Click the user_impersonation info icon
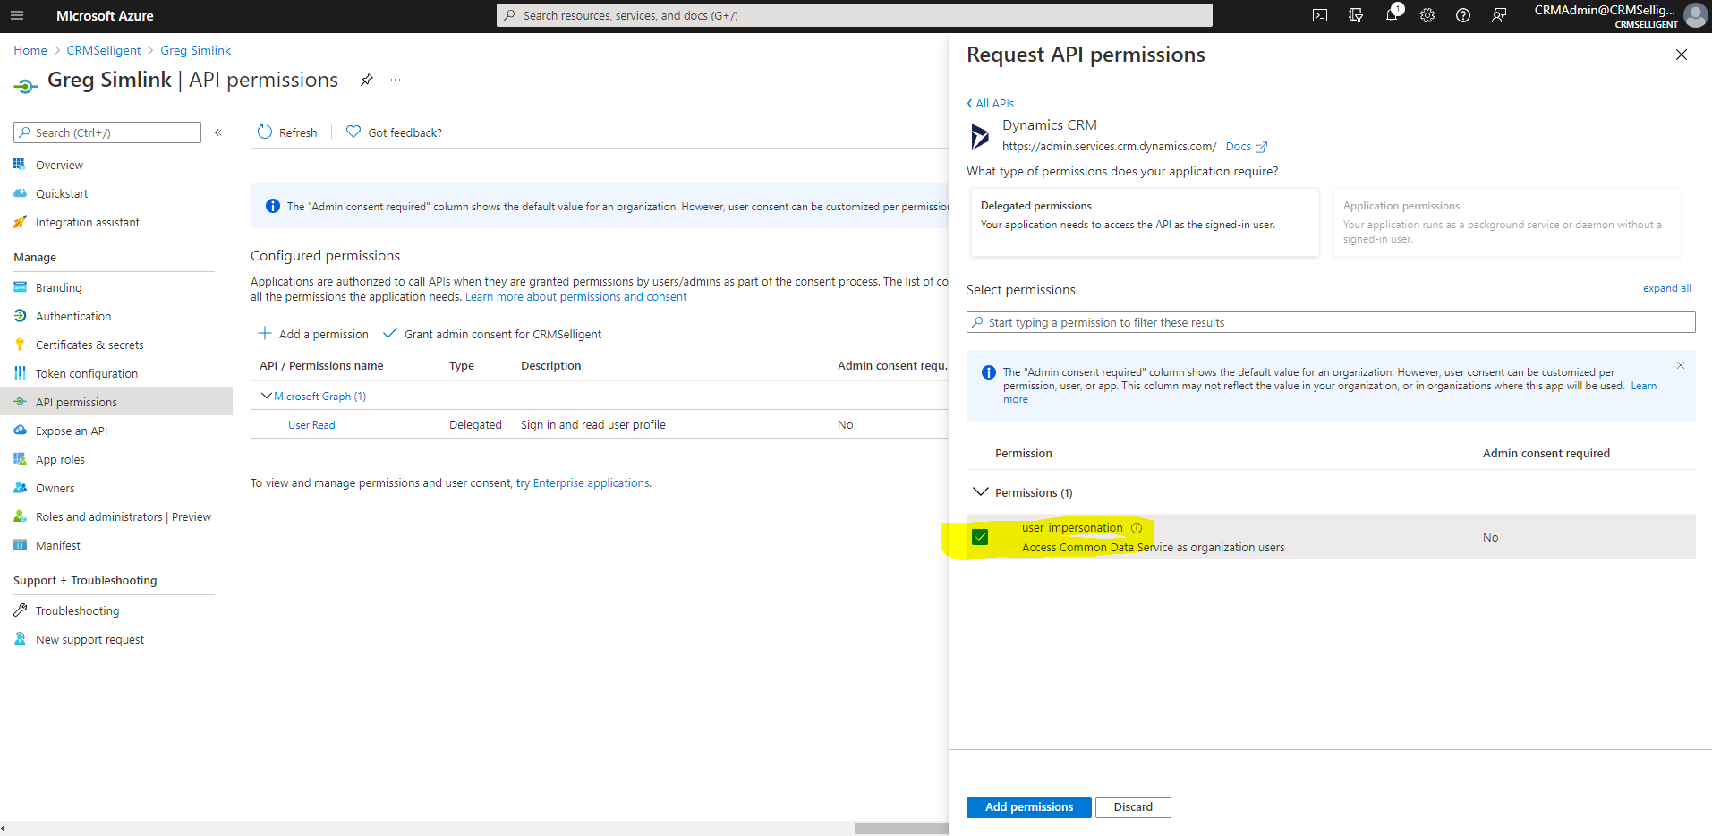 [1137, 528]
